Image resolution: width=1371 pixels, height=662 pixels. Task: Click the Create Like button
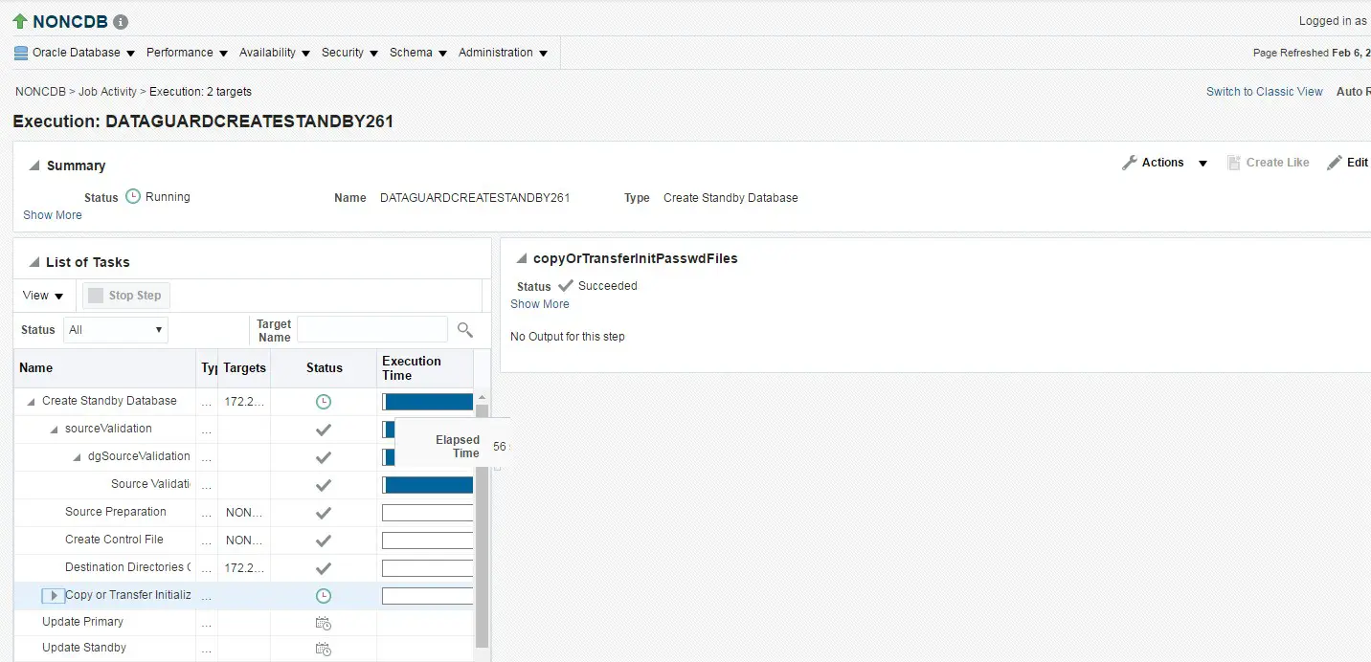click(x=1269, y=163)
